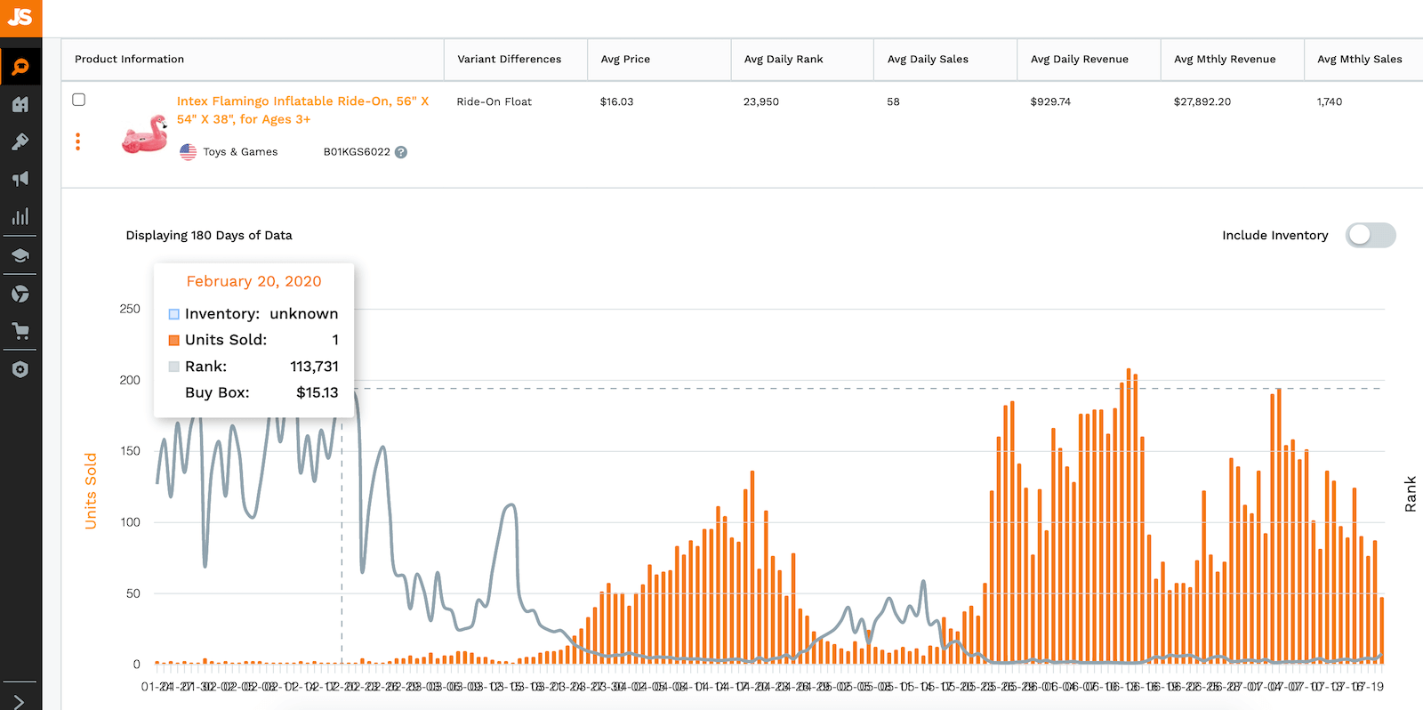Open the bar chart analytics icon in sidebar
The image size is (1423, 710).
pyautogui.click(x=20, y=216)
